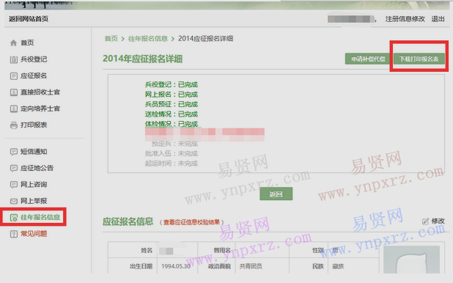Open the 查看应征信息校验结果 link
The height and width of the screenshot is (283, 453).
coord(191,222)
